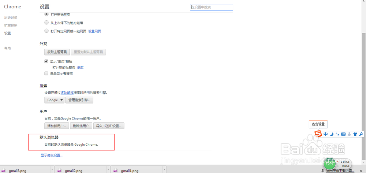Open 扩展程序 in the Chrome sidebar
This screenshot has width=366, height=173.
click(x=11, y=25)
